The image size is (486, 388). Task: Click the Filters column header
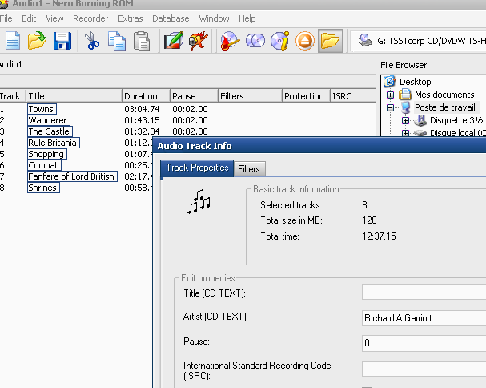click(x=250, y=96)
